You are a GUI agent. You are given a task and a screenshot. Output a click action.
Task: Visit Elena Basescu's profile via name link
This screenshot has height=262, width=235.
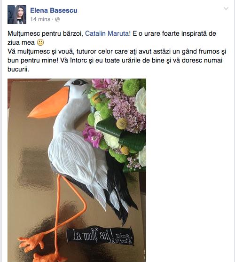pos(54,10)
